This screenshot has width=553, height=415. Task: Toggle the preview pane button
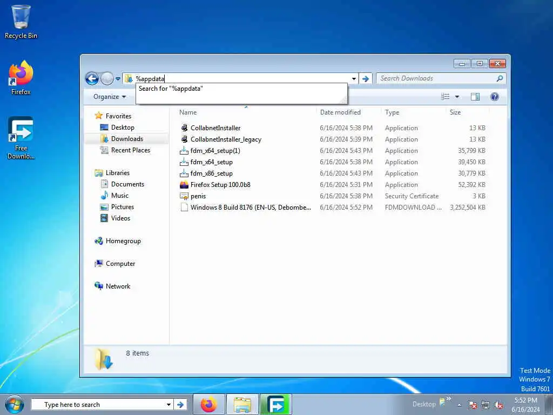475,97
